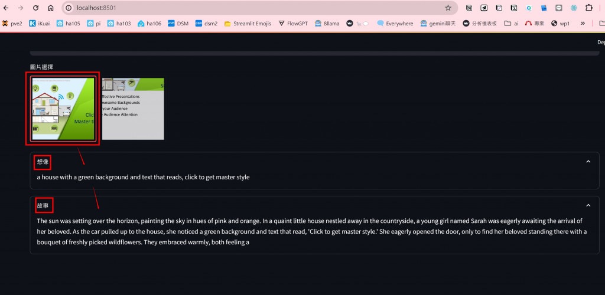This screenshot has height=295, width=605.
Task: Open the Everywhere bookmark
Action: [395, 24]
